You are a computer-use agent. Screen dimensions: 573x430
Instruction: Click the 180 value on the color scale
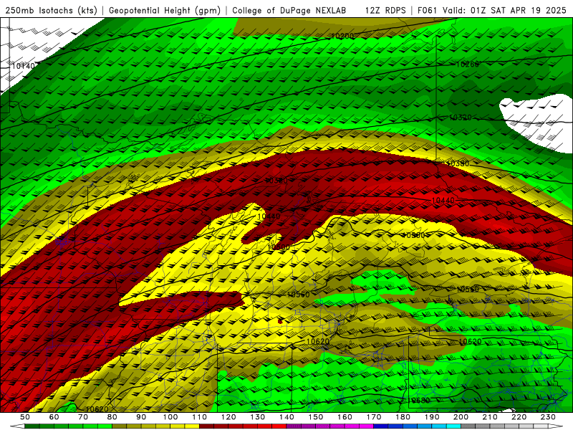[403, 417]
